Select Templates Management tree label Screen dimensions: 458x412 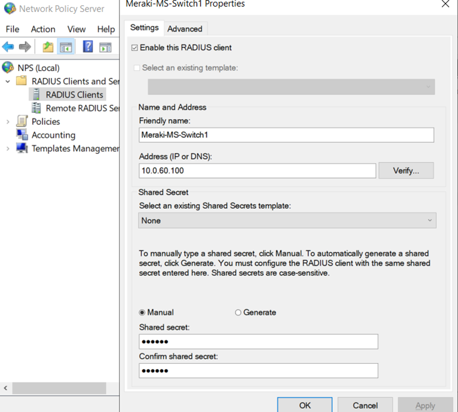[75, 149]
